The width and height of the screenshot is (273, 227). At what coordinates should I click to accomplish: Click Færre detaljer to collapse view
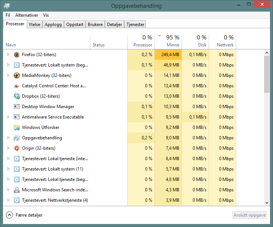29,215
